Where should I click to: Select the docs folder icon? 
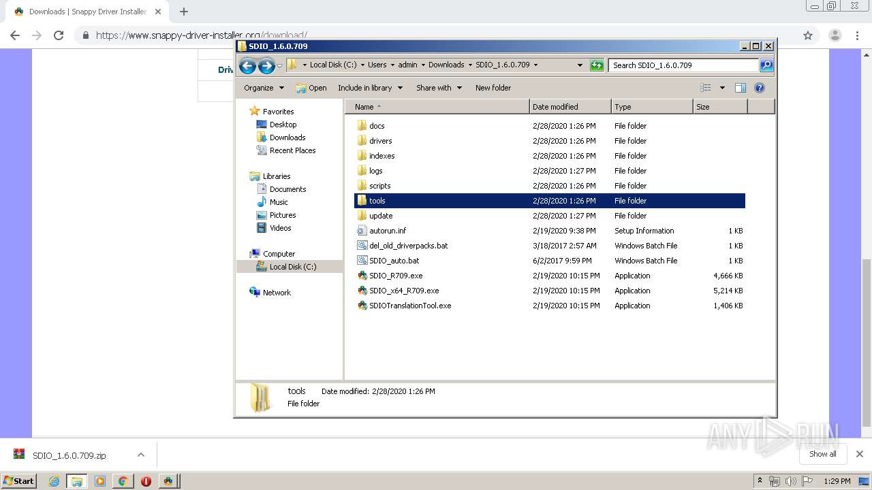[362, 126]
